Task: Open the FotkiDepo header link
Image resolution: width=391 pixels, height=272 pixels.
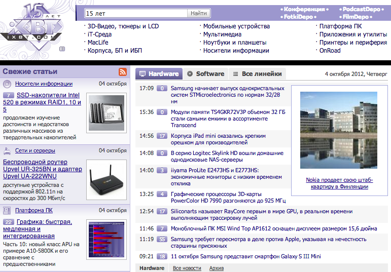Action: point(298,17)
